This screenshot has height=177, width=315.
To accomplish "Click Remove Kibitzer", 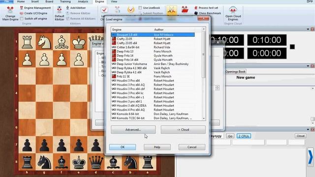I will tap(78, 13).
